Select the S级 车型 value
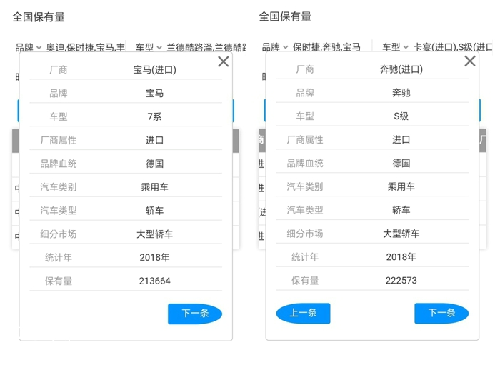The height and width of the screenshot is (375, 500). click(401, 116)
